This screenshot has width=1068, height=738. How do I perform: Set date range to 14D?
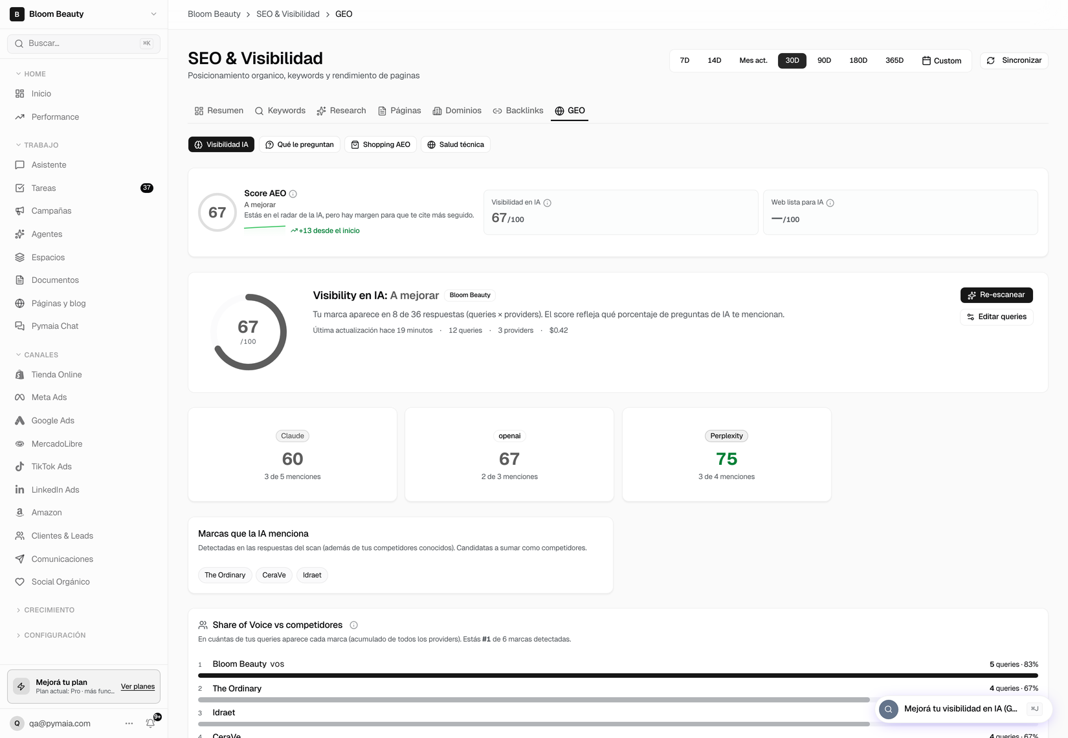coord(715,61)
